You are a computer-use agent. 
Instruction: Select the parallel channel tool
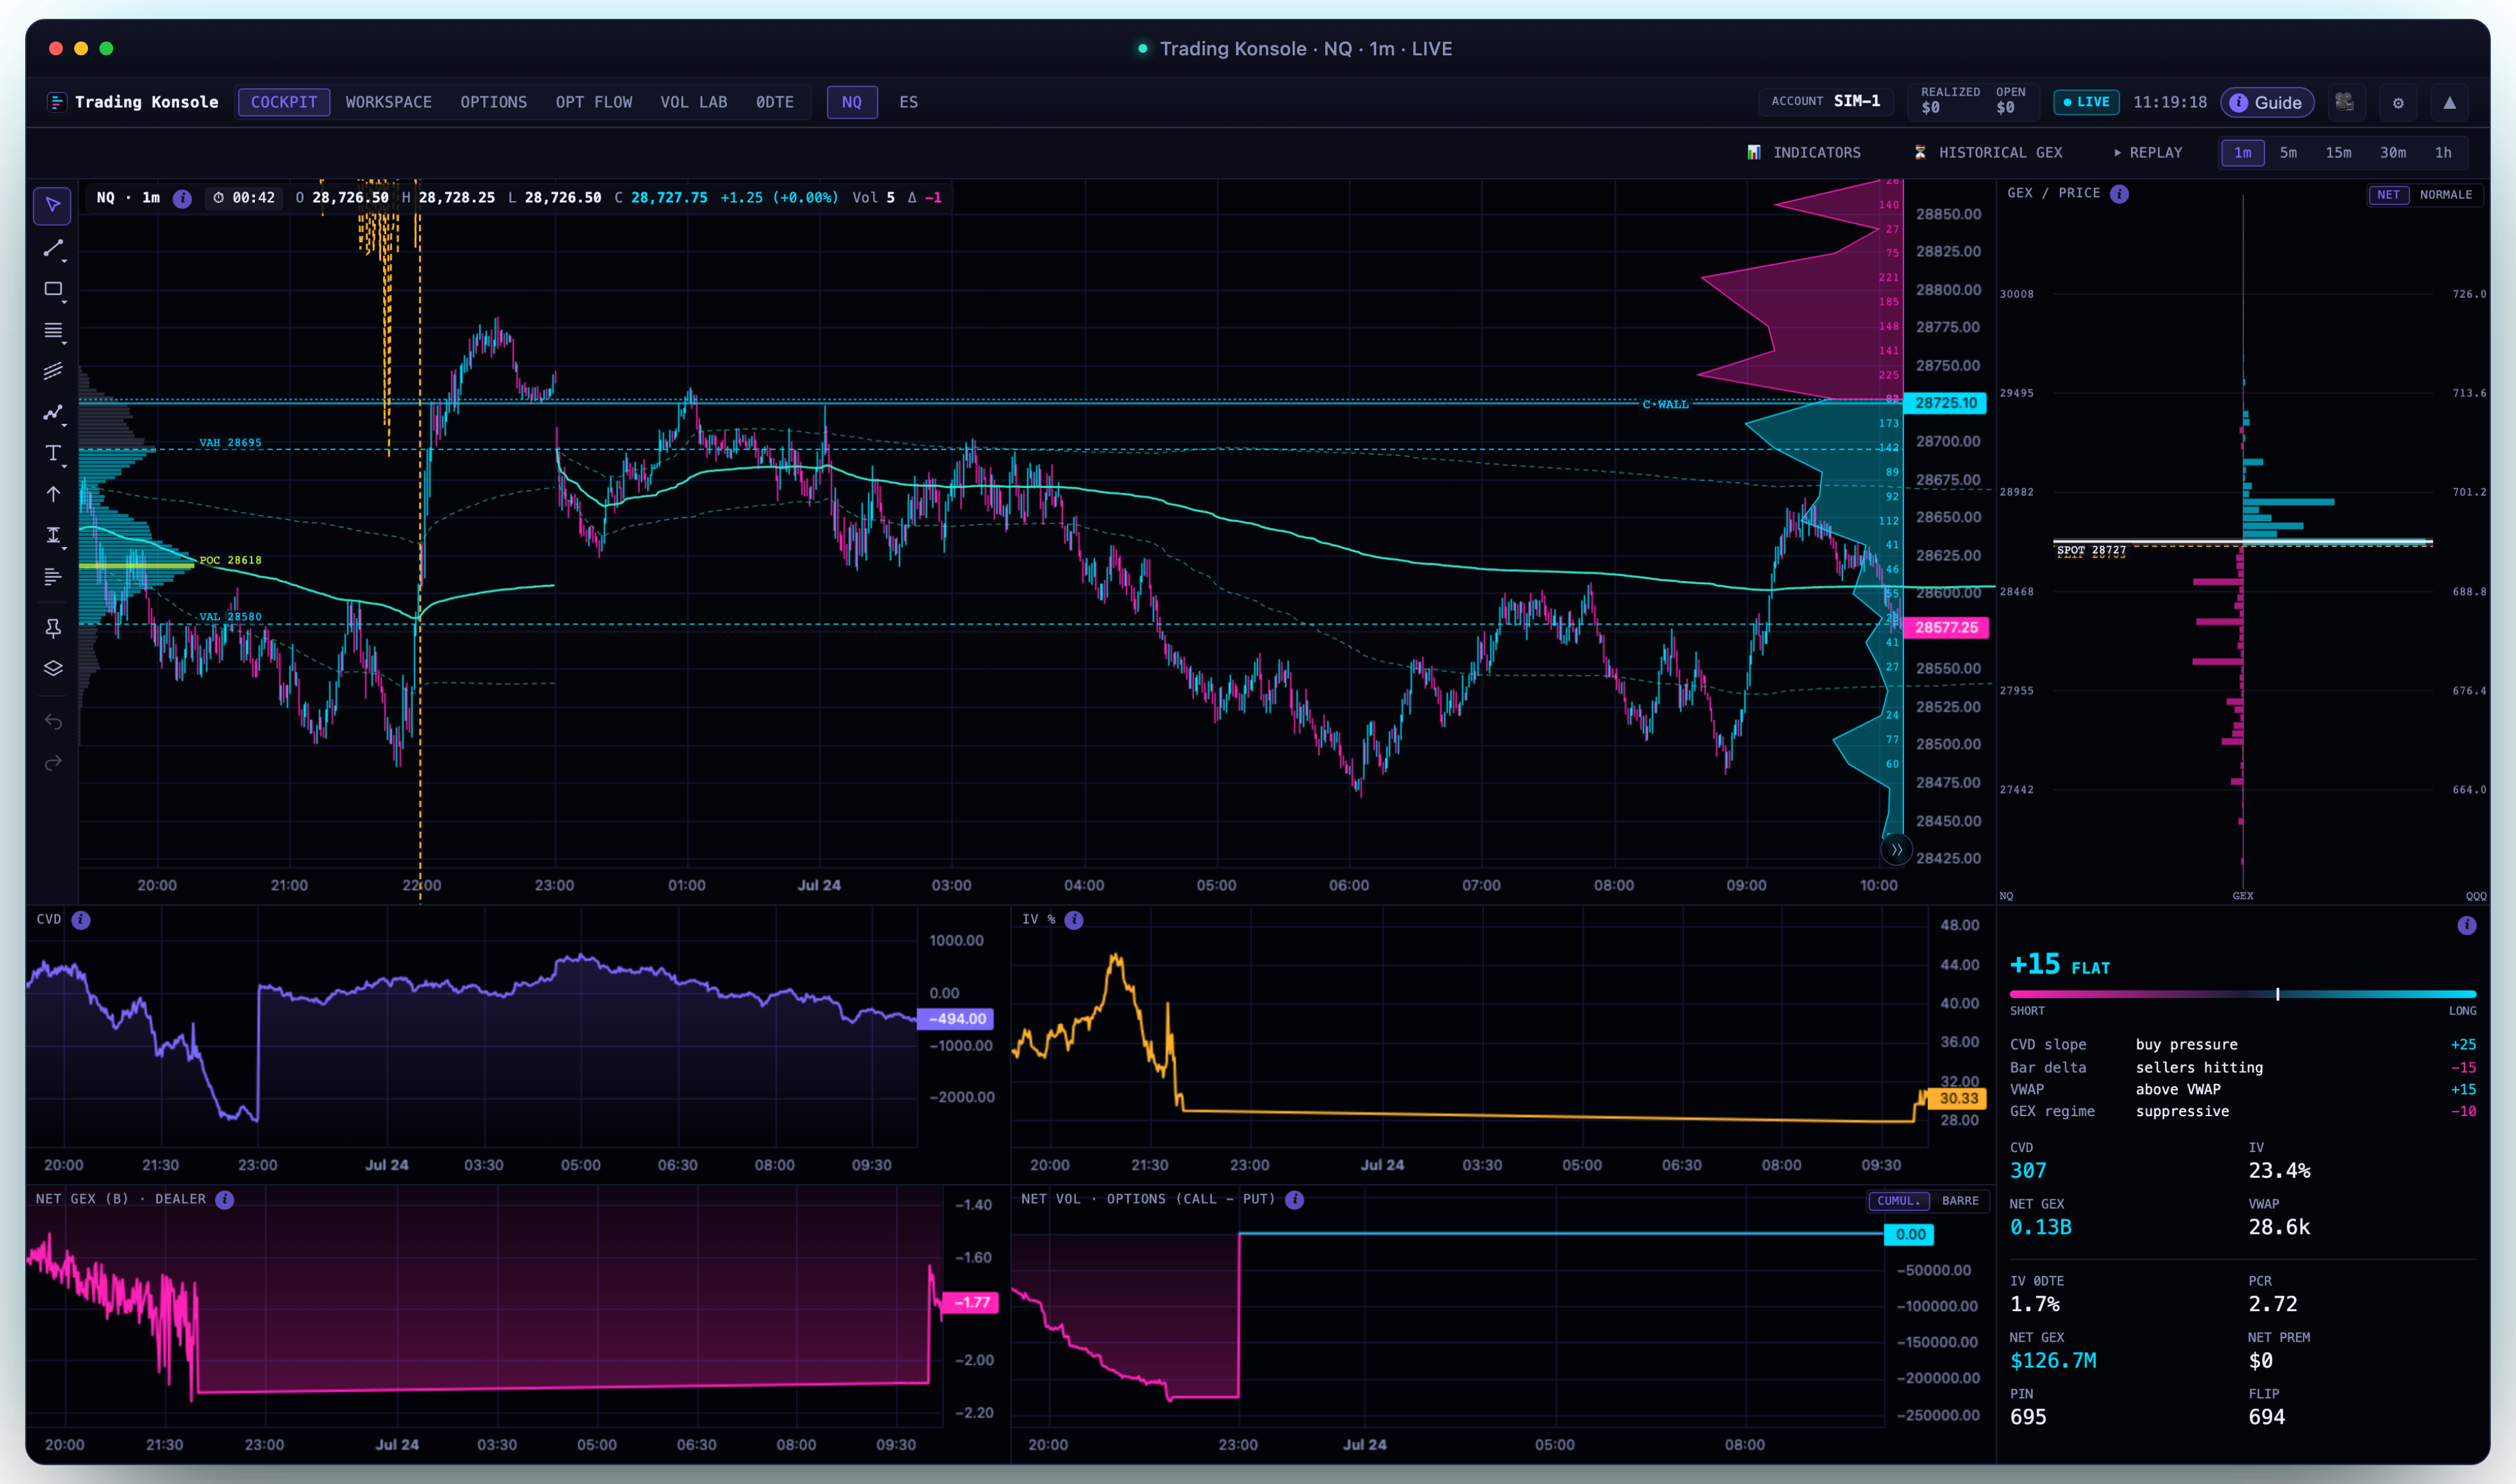[x=53, y=371]
